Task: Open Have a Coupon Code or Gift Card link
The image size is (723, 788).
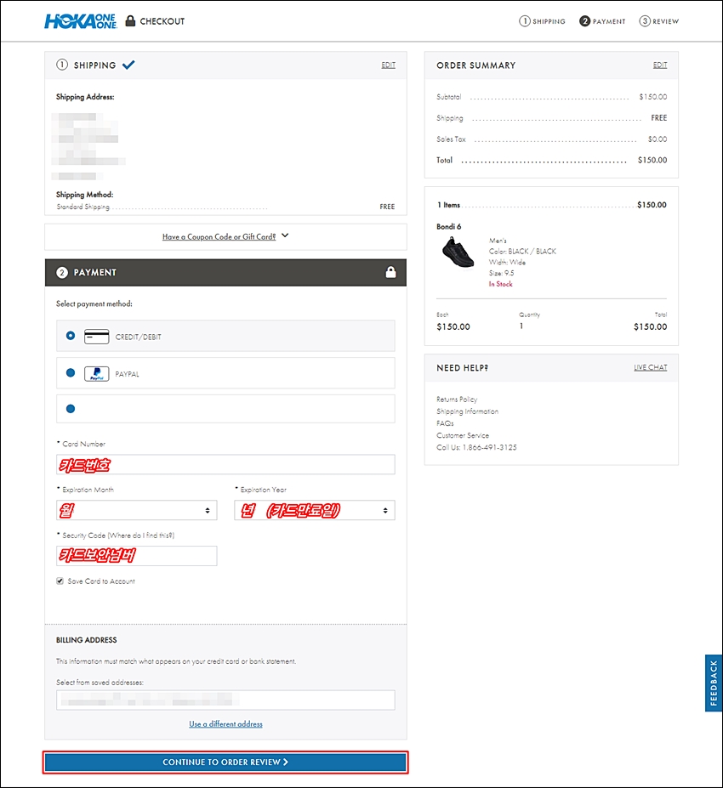Action: [219, 236]
